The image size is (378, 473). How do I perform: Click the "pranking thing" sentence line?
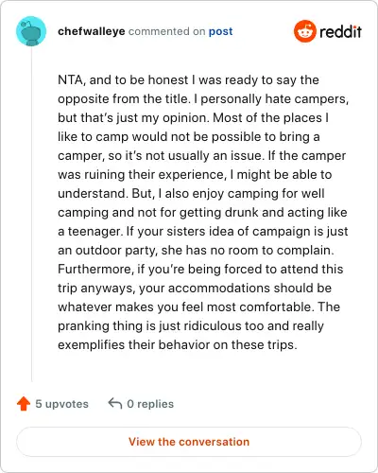click(191, 326)
